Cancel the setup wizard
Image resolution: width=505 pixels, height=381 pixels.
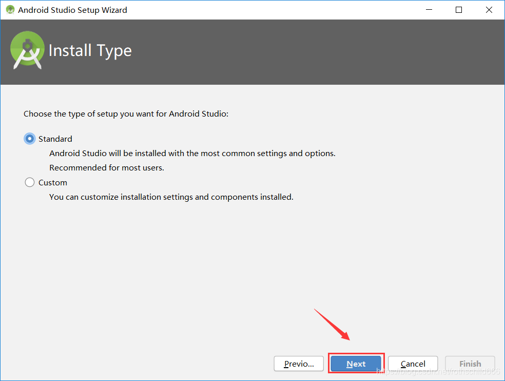(413, 364)
